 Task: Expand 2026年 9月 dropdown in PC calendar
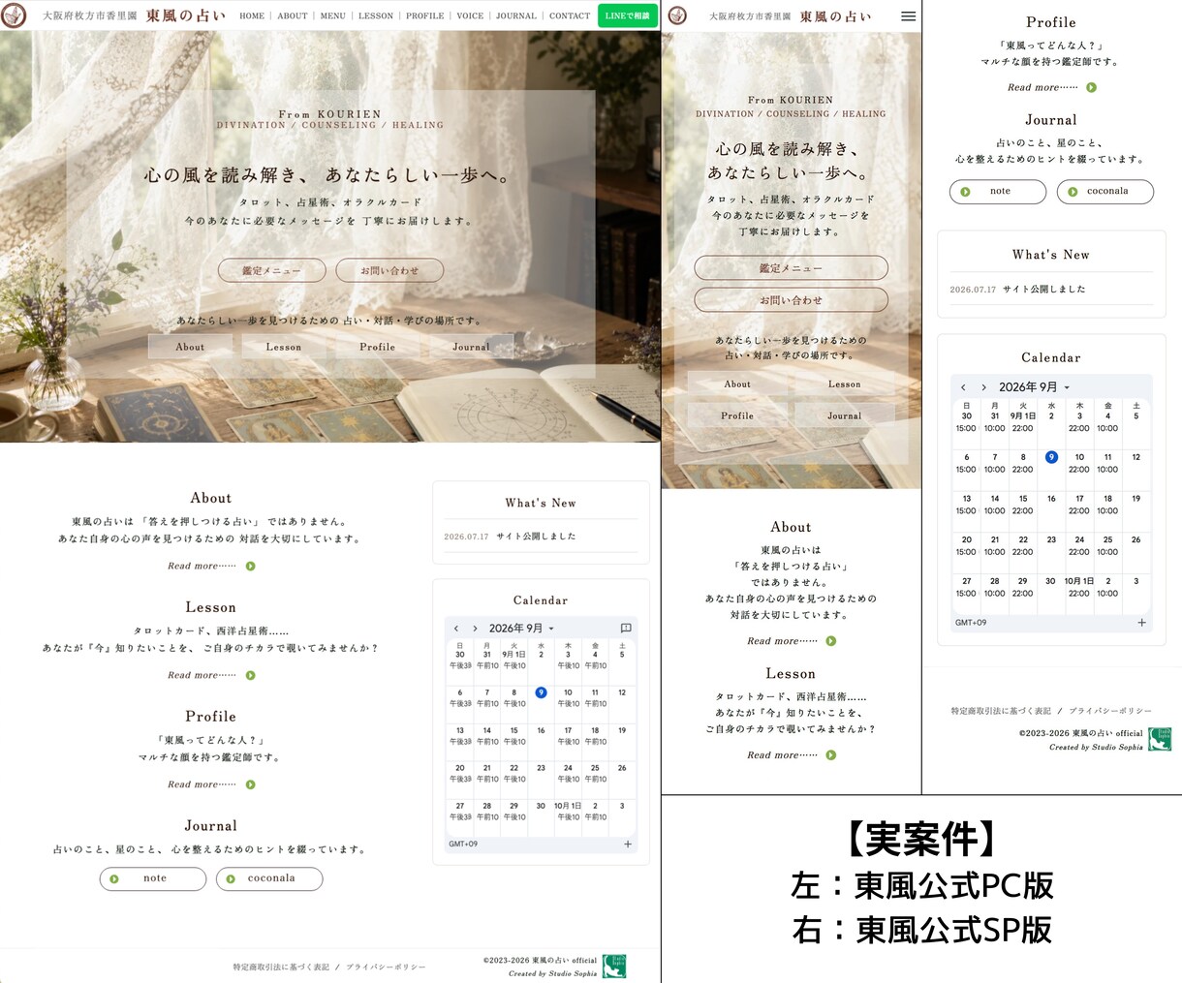pyautogui.click(x=522, y=629)
